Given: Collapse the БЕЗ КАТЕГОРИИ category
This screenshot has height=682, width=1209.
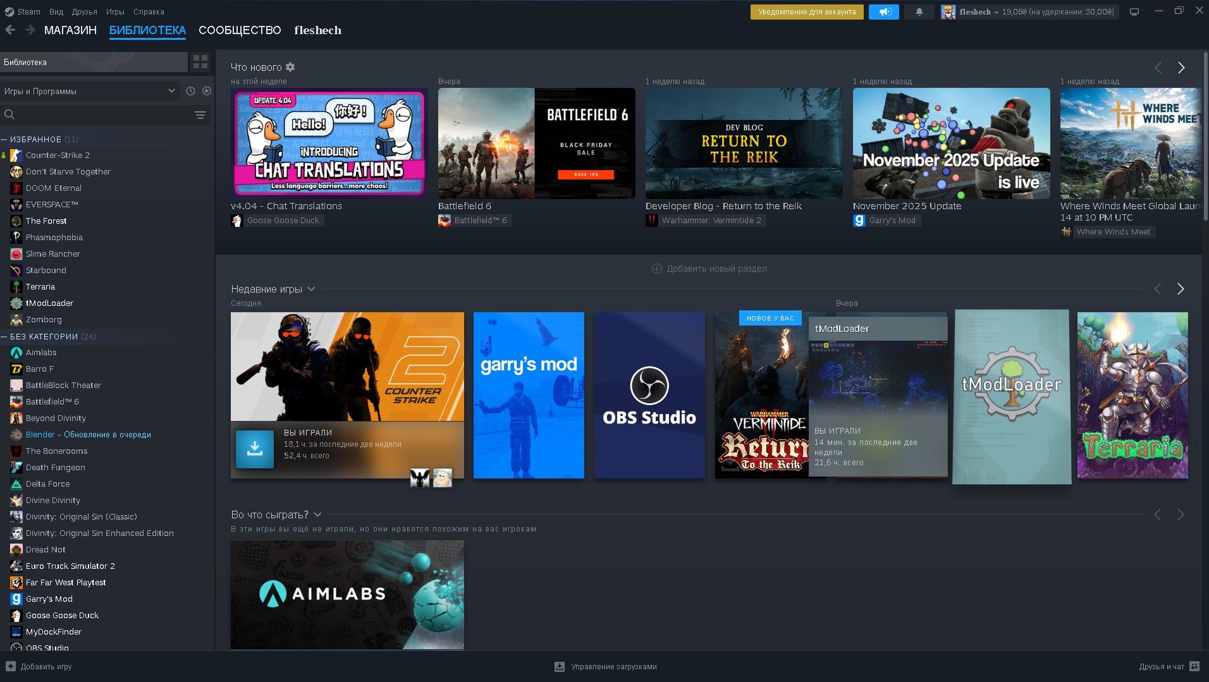Looking at the screenshot, I should 4,337.
